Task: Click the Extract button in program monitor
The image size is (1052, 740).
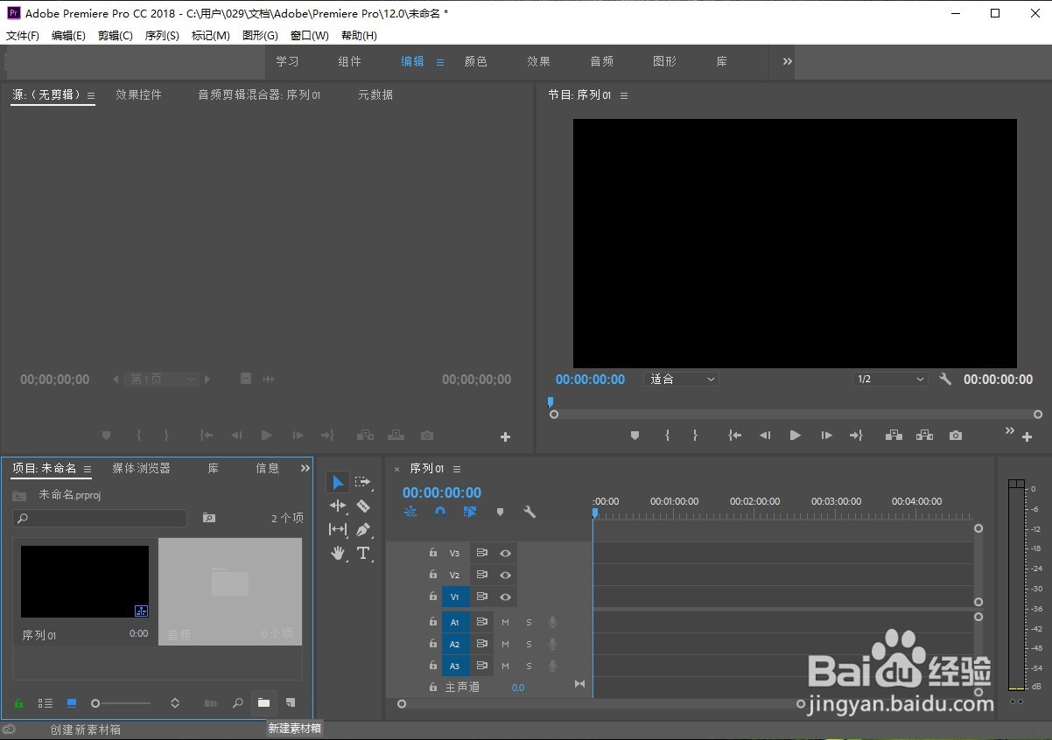Action: (924, 435)
